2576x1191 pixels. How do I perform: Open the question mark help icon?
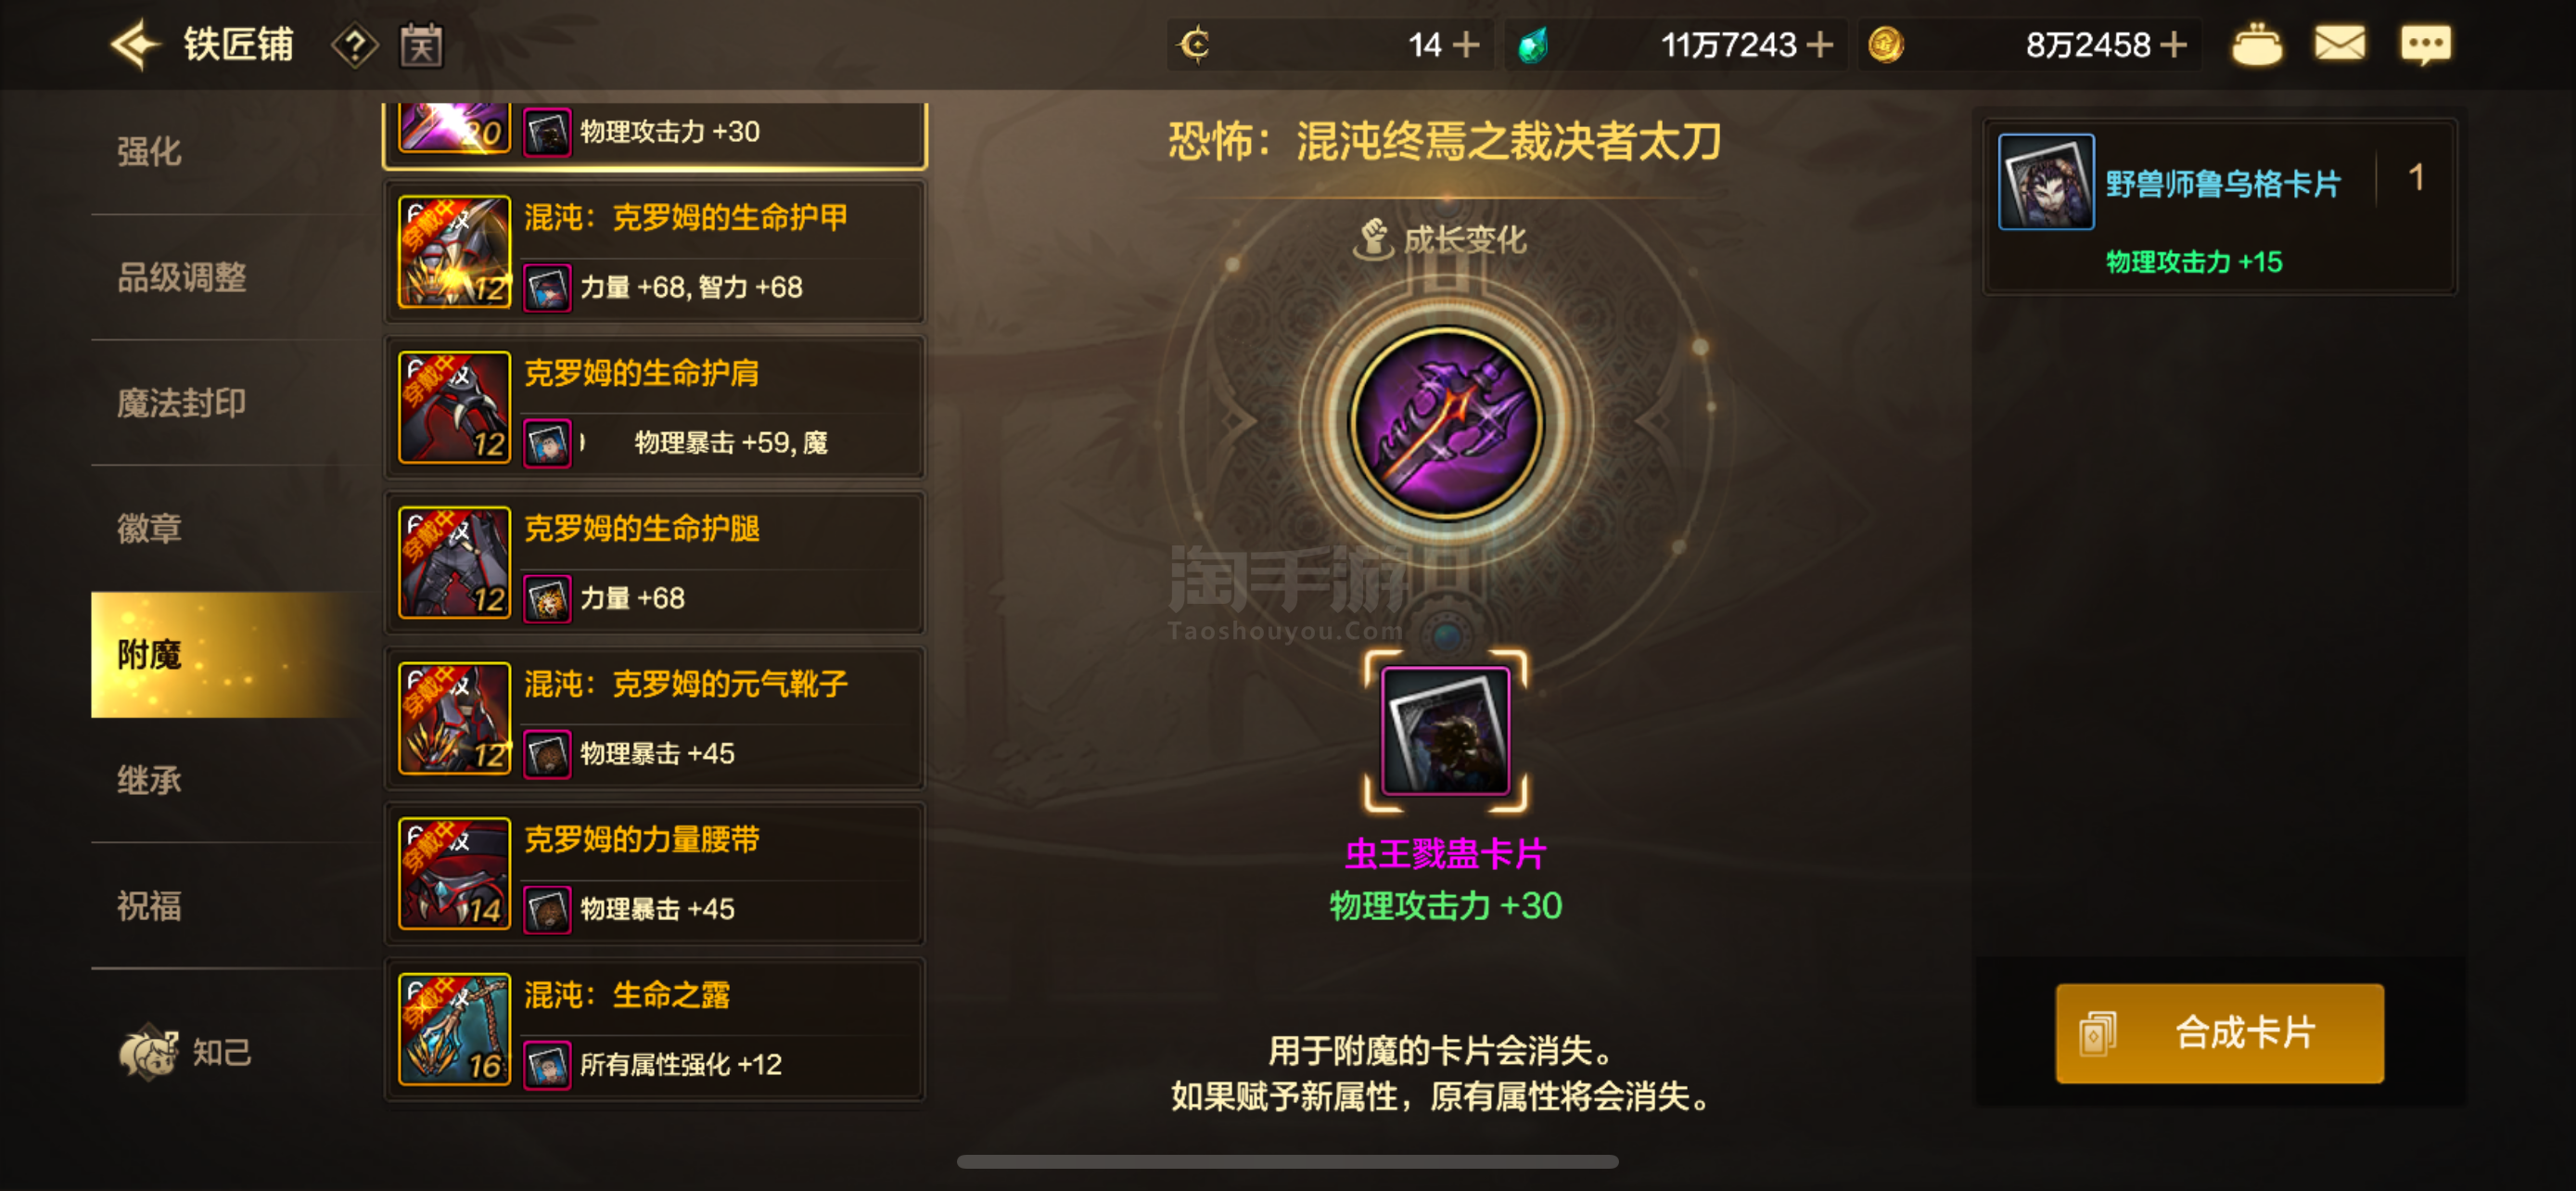[354, 46]
